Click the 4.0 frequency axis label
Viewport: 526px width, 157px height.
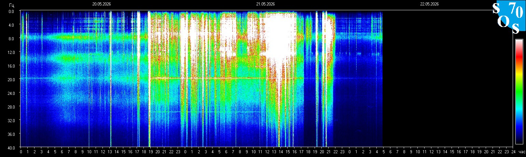[x=11, y=25]
